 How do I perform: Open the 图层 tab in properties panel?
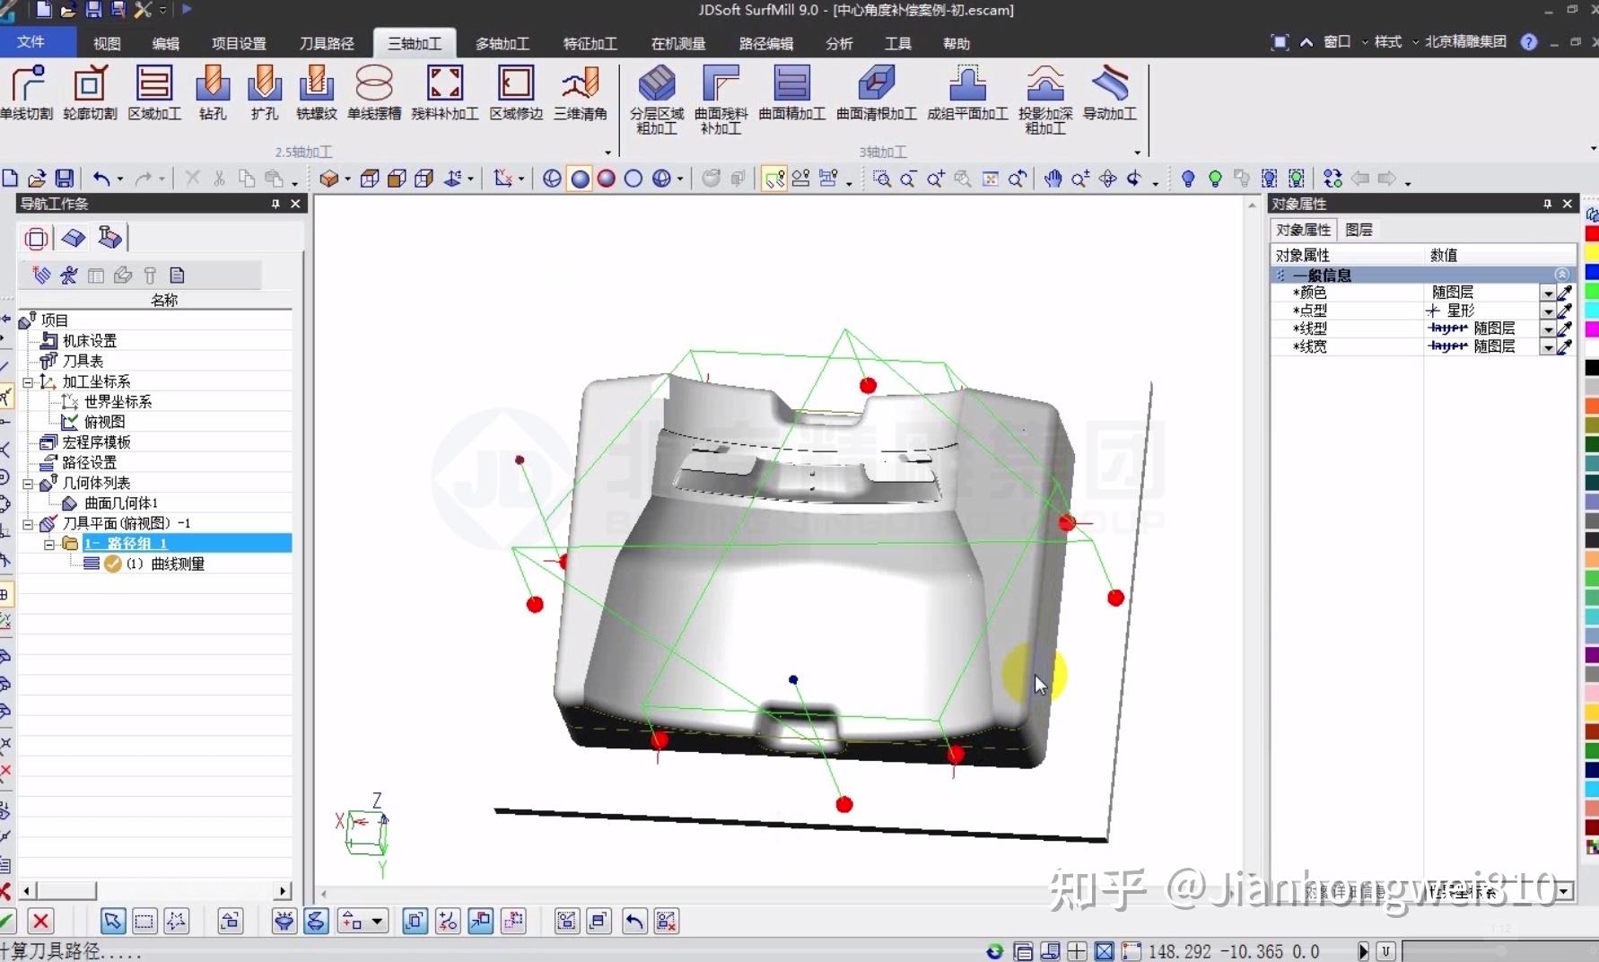1359,230
